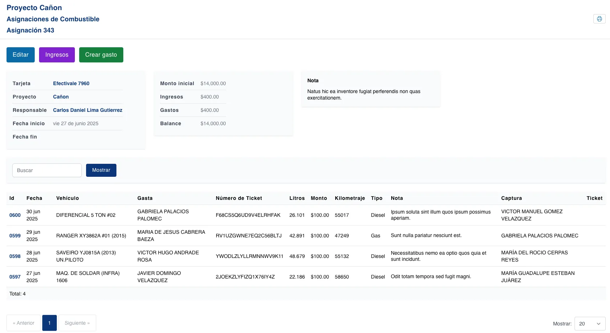Image resolution: width=610 pixels, height=333 pixels.
Task: Click the Proyecto Cañon heading
Action: [x=34, y=8]
